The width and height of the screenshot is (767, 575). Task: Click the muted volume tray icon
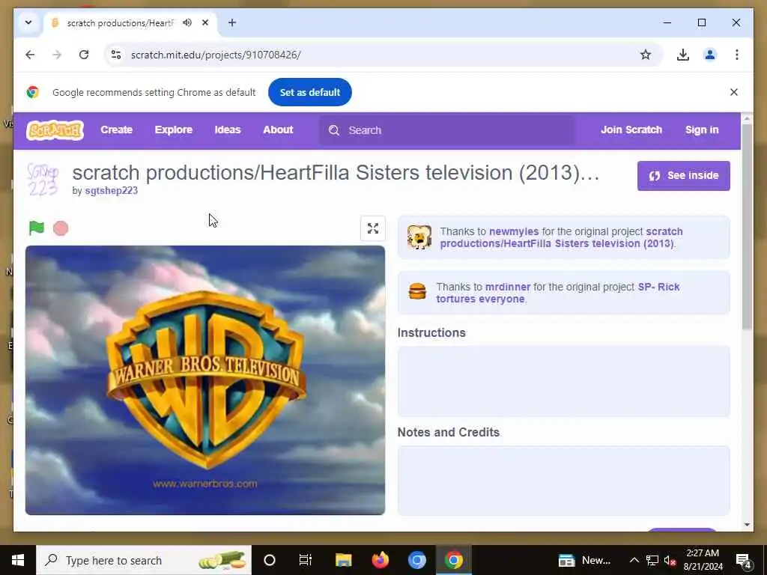(670, 560)
